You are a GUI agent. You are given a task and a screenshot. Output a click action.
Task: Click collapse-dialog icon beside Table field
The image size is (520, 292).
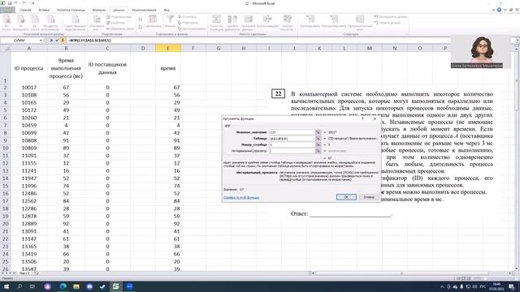tap(318, 139)
